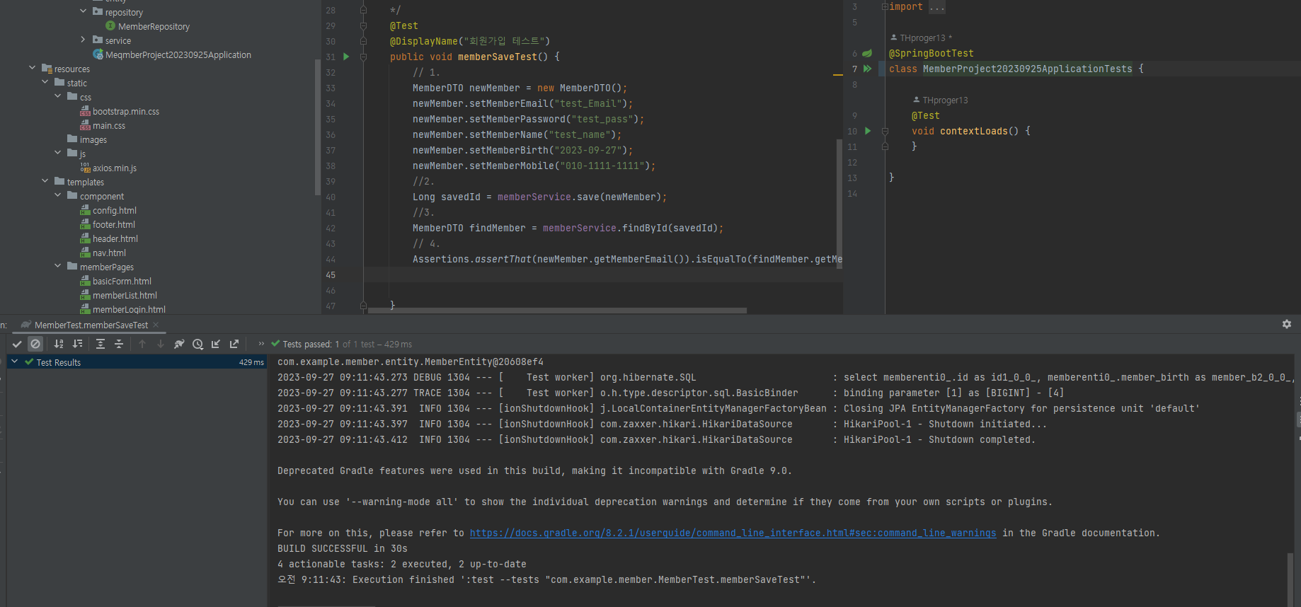Place cursor on empty line 45

coord(602,274)
